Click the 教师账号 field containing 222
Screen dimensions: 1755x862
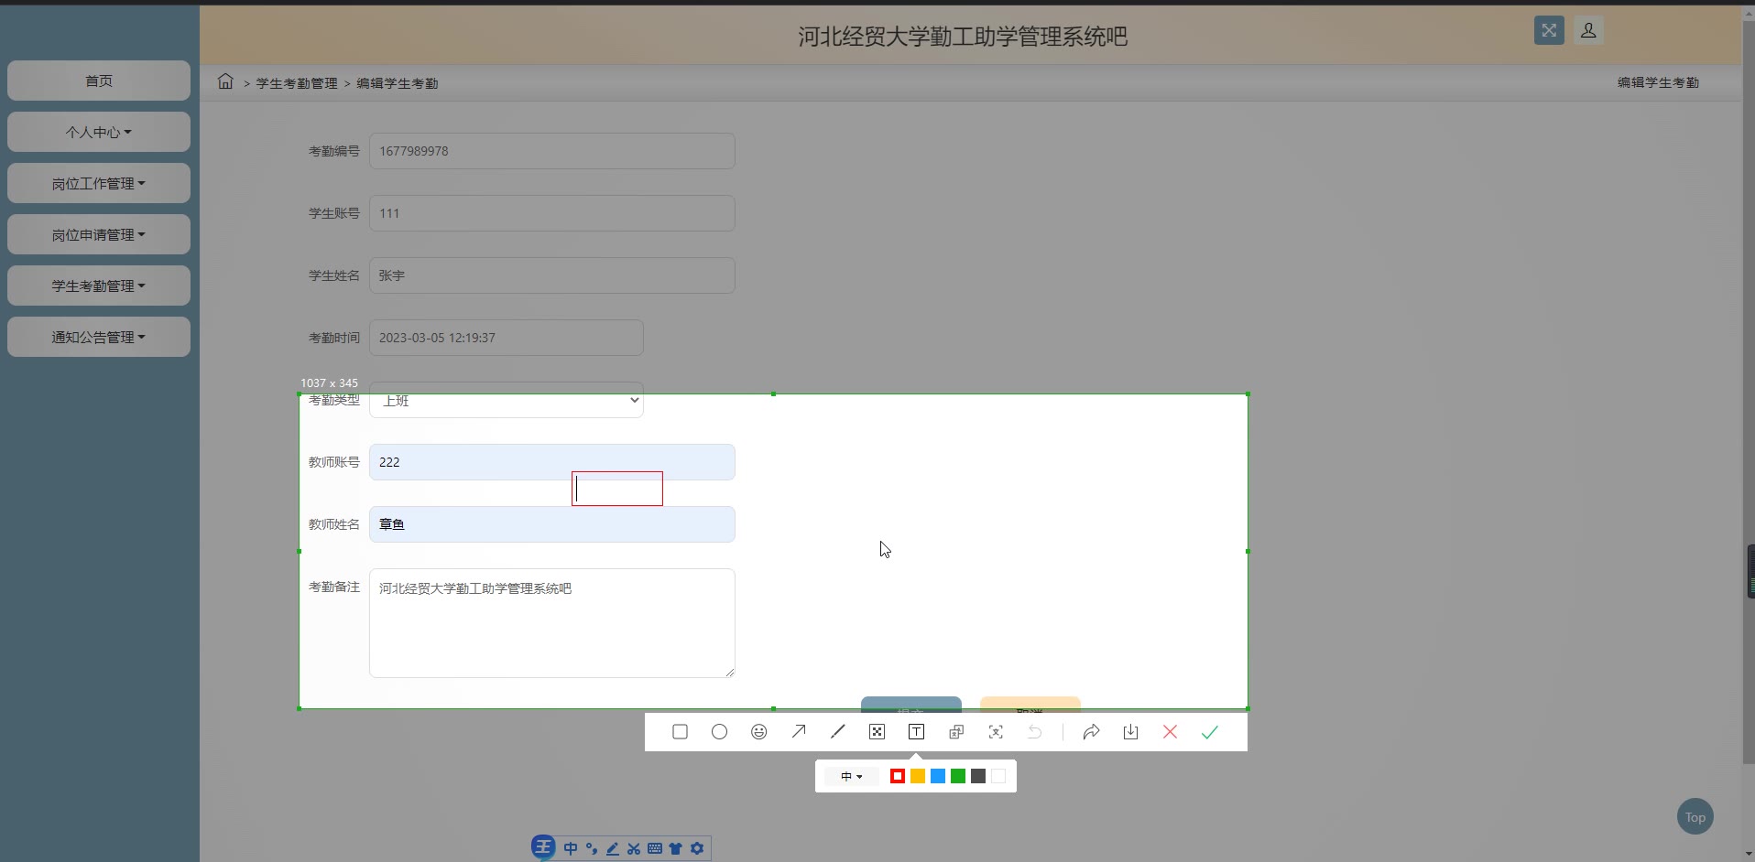552,462
